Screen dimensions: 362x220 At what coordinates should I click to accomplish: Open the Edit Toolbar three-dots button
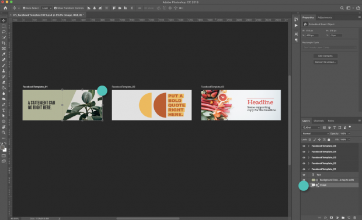point(4,138)
